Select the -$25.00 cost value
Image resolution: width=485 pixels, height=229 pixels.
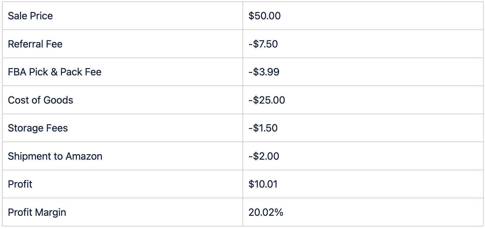[x=267, y=100]
